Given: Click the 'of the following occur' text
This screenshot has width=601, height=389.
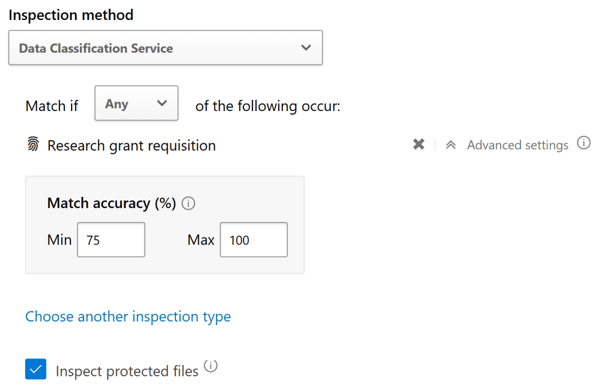Looking at the screenshot, I should [x=268, y=106].
